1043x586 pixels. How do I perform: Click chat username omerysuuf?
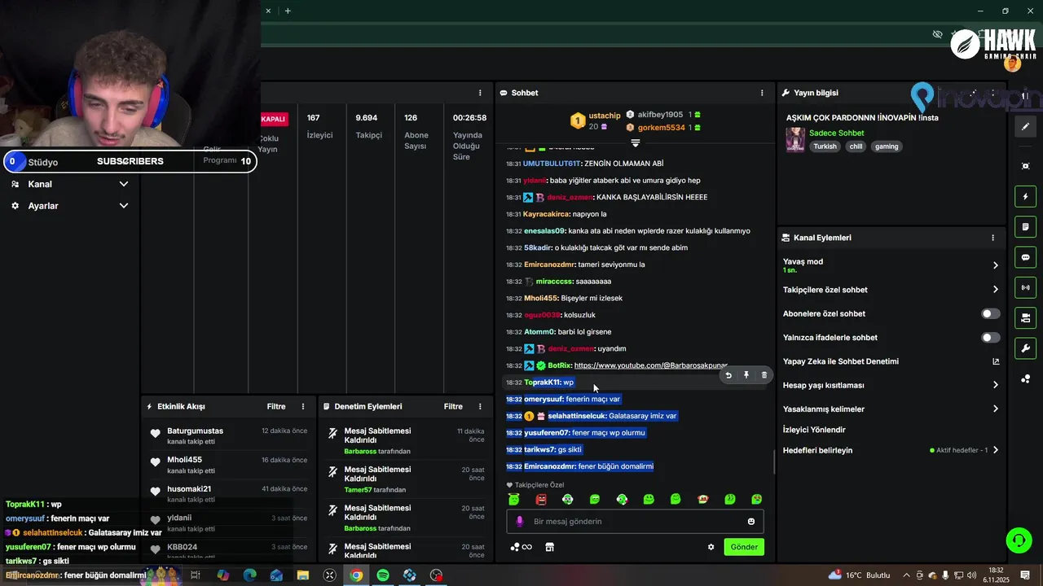pyautogui.click(x=544, y=399)
